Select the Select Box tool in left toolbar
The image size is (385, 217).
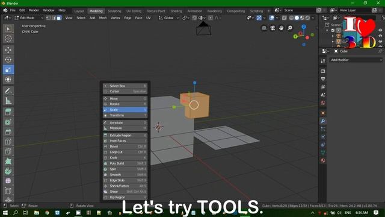[x=8, y=29]
